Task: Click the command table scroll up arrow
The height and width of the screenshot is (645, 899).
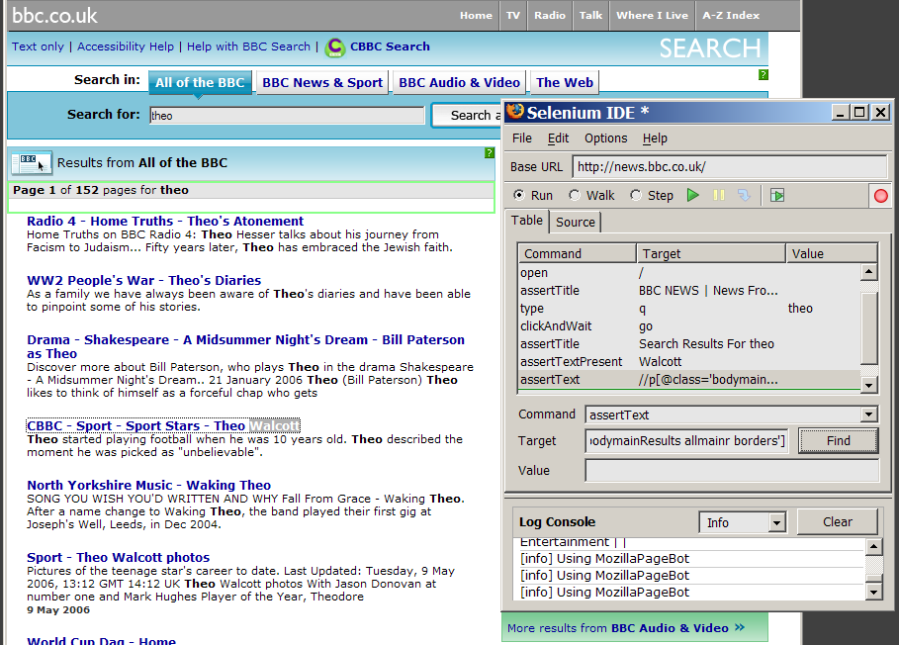Action: pyautogui.click(x=868, y=272)
